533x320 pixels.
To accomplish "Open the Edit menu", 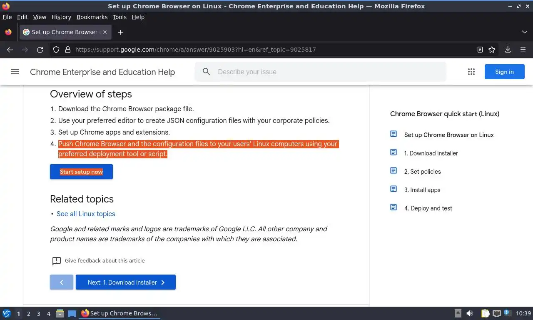I will 22,17.
